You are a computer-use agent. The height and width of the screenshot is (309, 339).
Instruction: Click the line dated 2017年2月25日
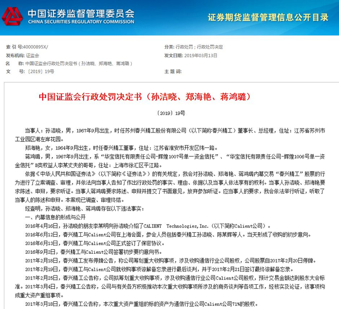tap(170, 287)
